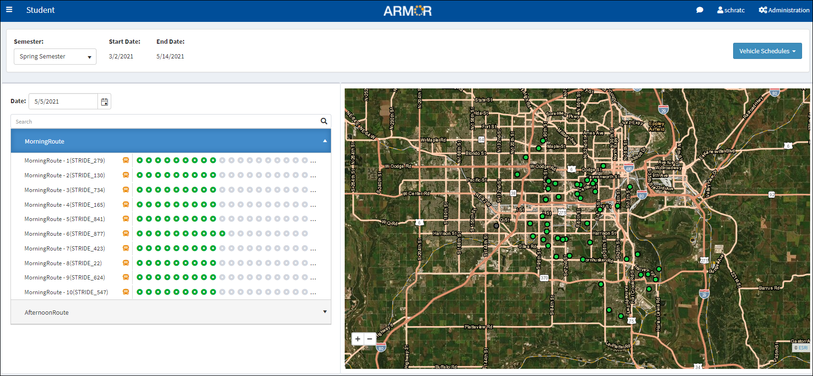Open the chat messages icon

tap(699, 10)
